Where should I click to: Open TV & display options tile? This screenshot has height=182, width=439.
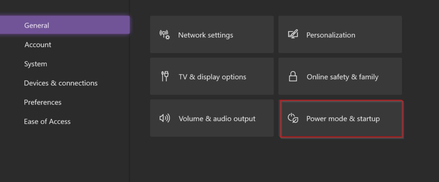pos(212,77)
